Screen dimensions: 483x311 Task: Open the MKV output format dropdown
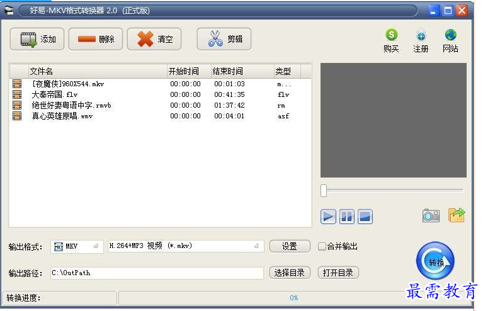point(77,246)
